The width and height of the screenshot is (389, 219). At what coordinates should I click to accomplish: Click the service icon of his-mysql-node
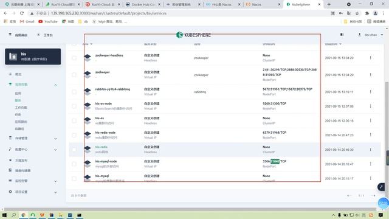pos(88,164)
